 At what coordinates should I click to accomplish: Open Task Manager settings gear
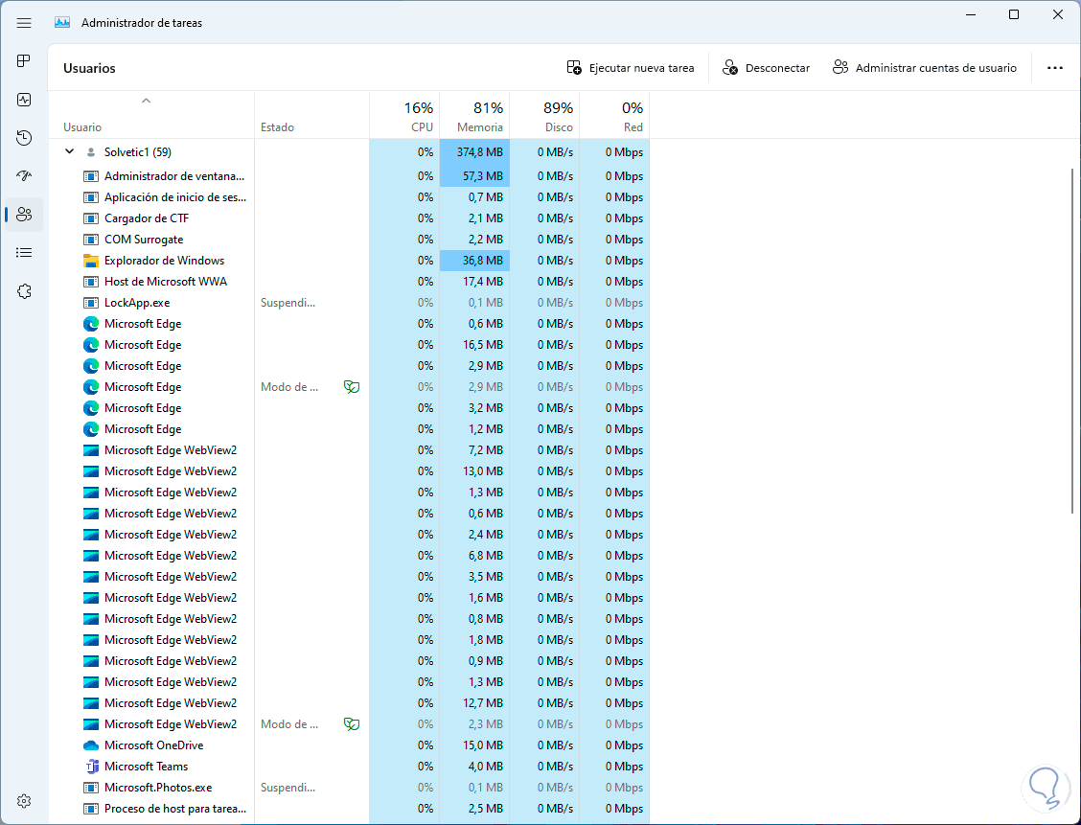pos(24,801)
